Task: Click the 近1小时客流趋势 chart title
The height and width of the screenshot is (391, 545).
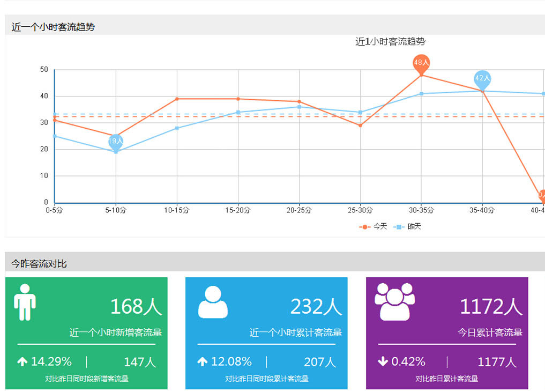Action: (390, 42)
